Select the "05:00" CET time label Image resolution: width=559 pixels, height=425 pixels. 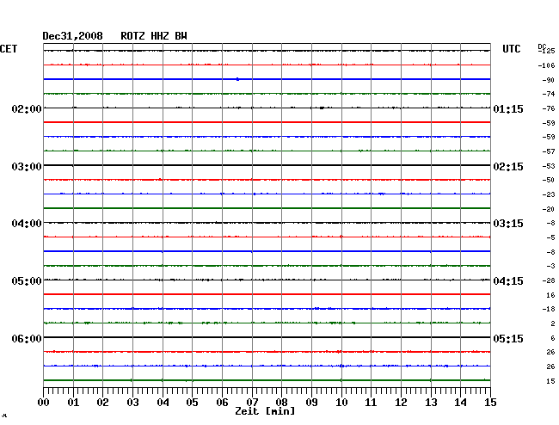click(x=27, y=281)
